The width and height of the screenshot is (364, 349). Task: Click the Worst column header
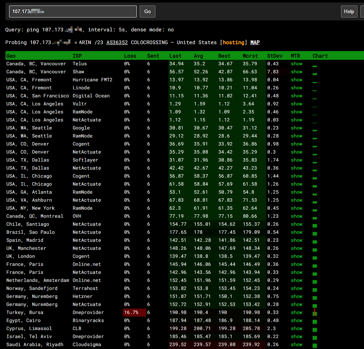(250, 56)
